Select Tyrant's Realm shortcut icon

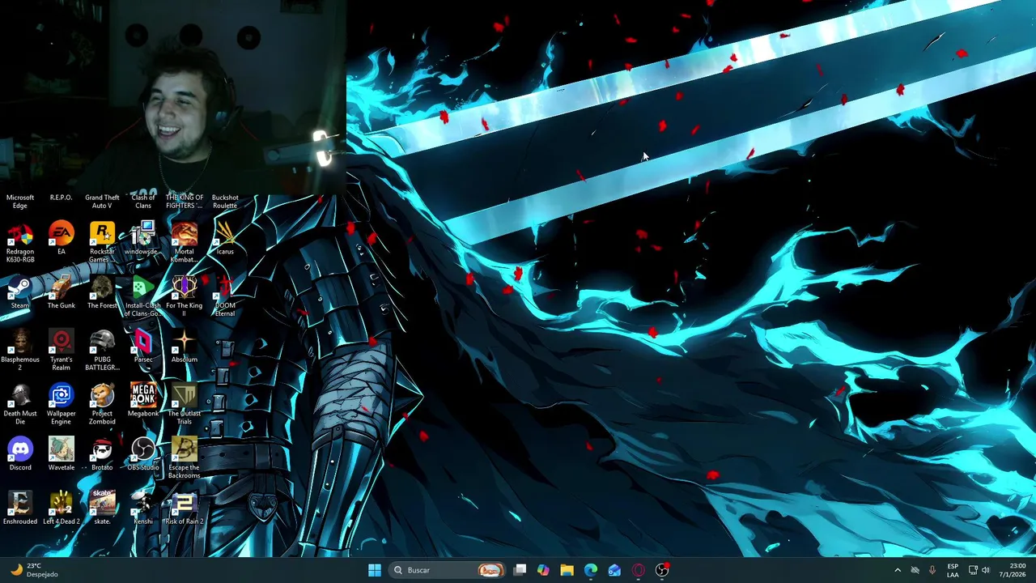click(x=61, y=343)
